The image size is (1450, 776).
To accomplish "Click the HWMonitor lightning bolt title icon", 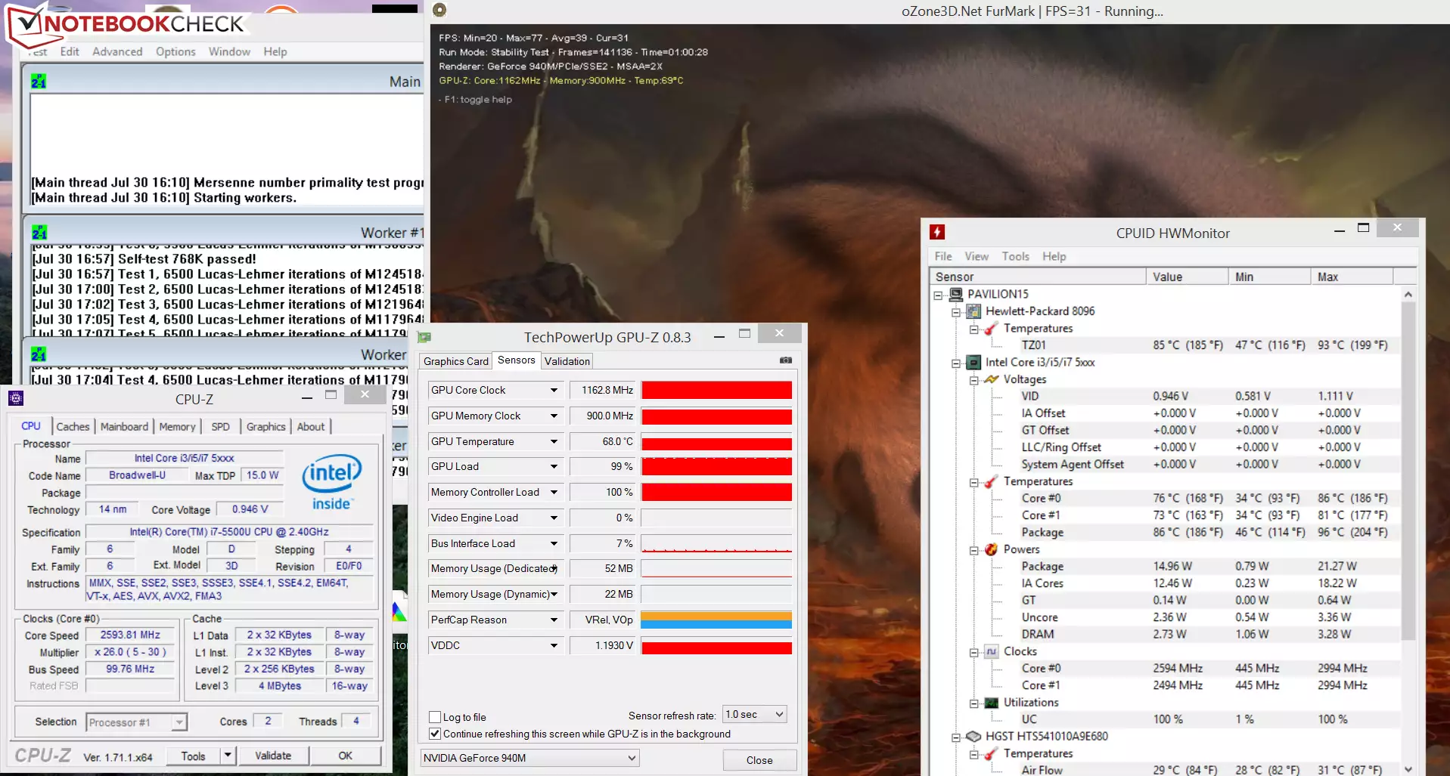I will [x=937, y=233].
